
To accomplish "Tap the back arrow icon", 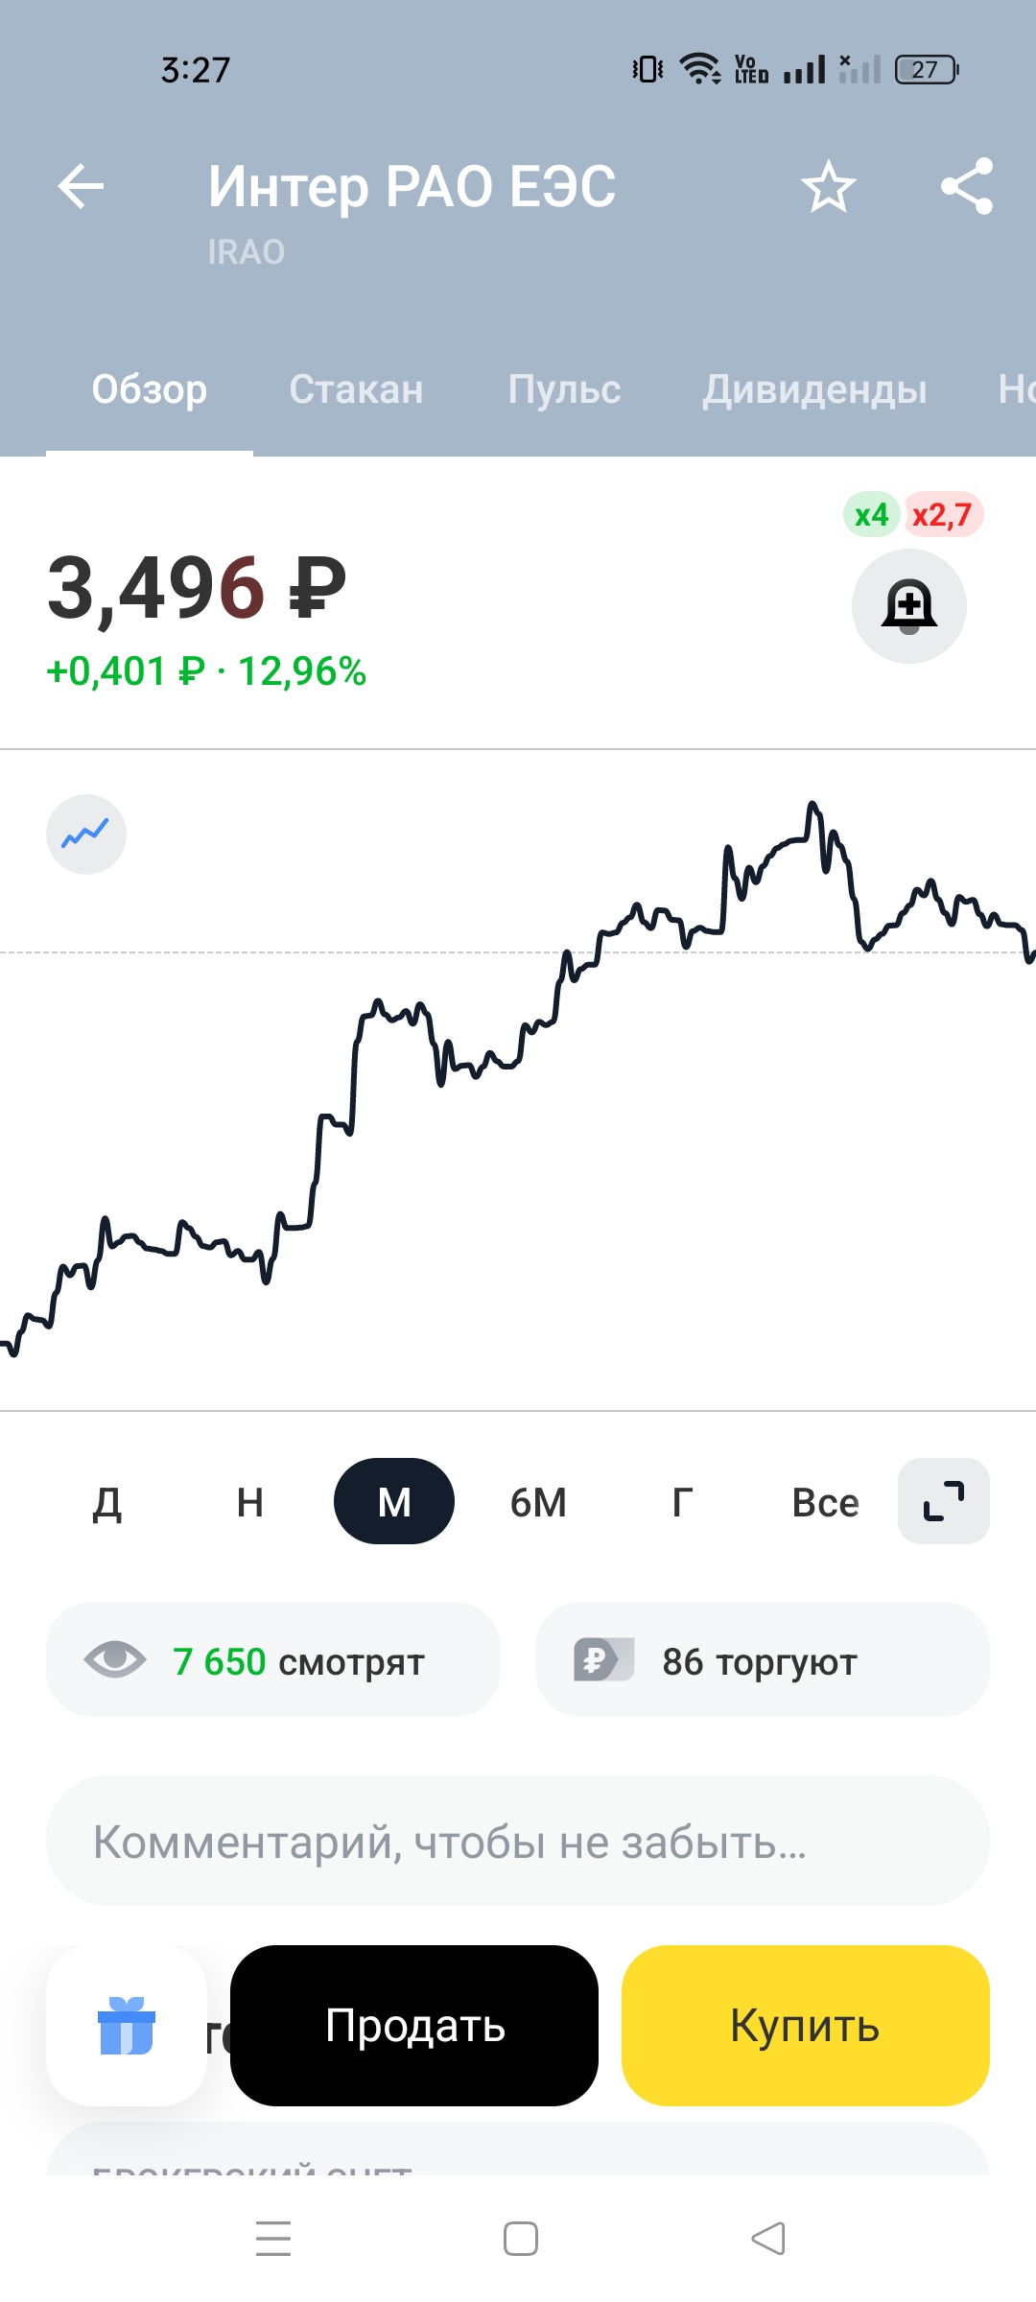I will point(81,186).
